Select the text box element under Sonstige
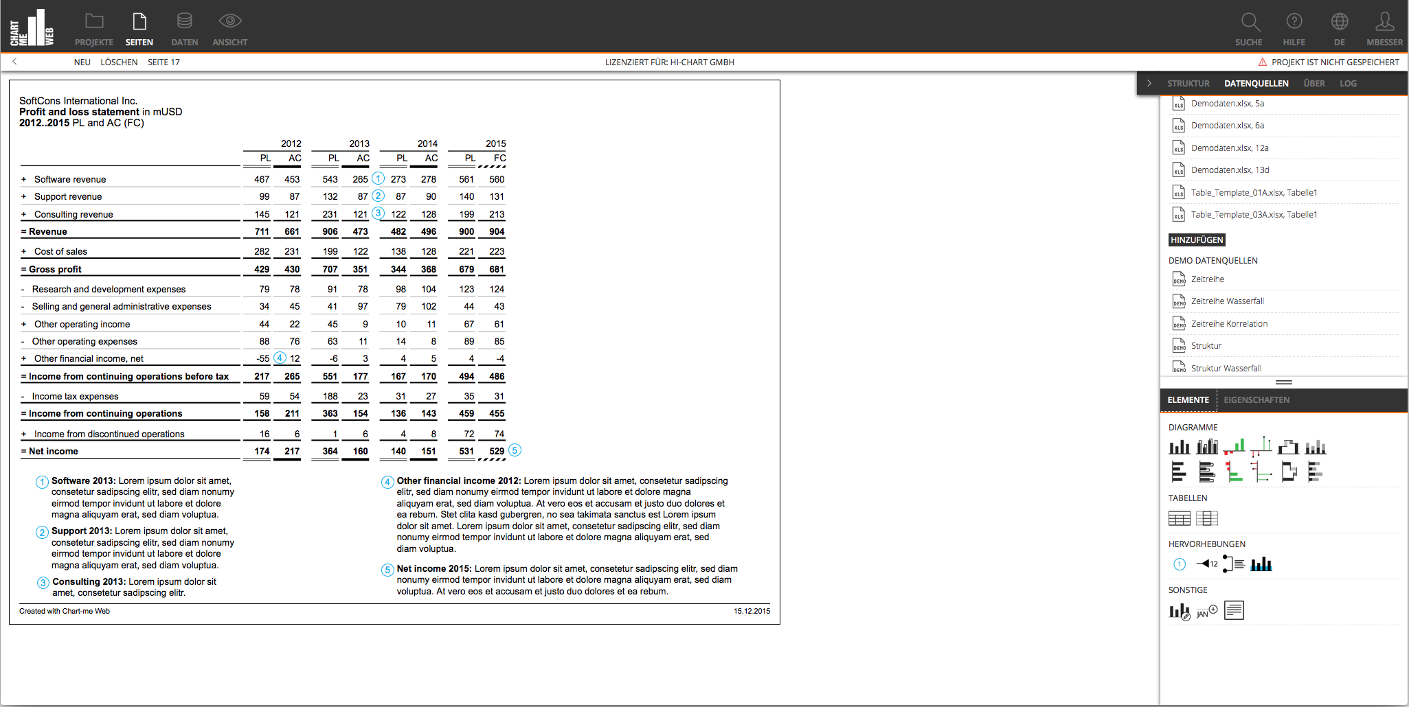Image resolution: width=1409 pixels, height=707 pixels. tap(1234, 610)
